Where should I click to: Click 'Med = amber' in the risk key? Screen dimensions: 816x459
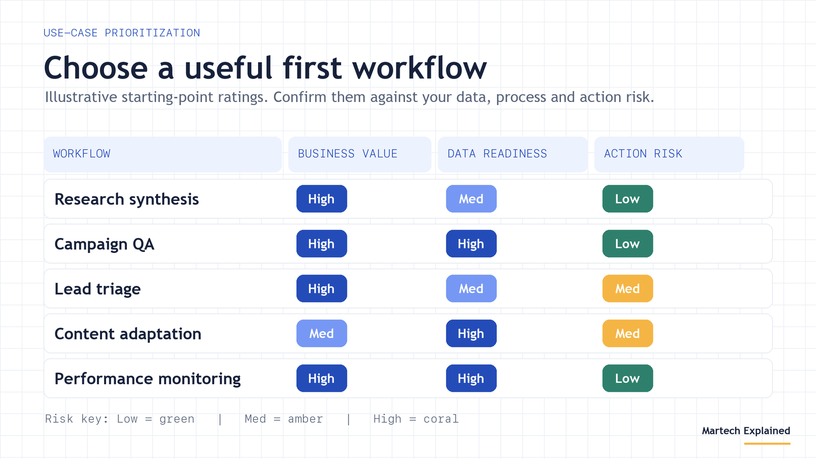284,419
